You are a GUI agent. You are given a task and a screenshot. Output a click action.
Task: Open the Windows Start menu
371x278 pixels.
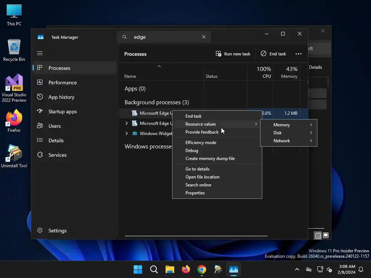click(x=138, y=269)
